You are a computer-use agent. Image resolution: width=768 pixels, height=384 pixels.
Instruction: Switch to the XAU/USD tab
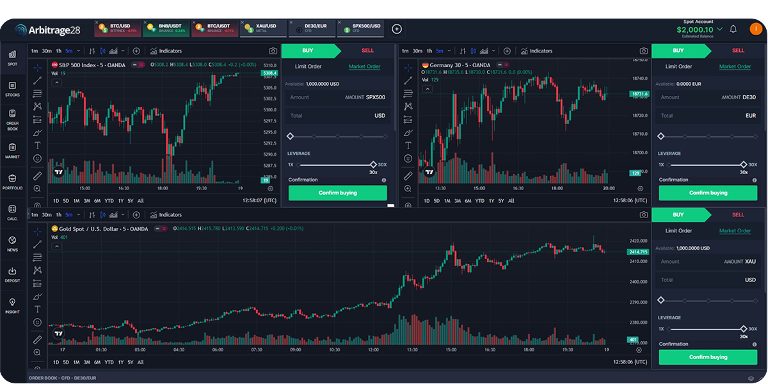[x=262, y=28]
